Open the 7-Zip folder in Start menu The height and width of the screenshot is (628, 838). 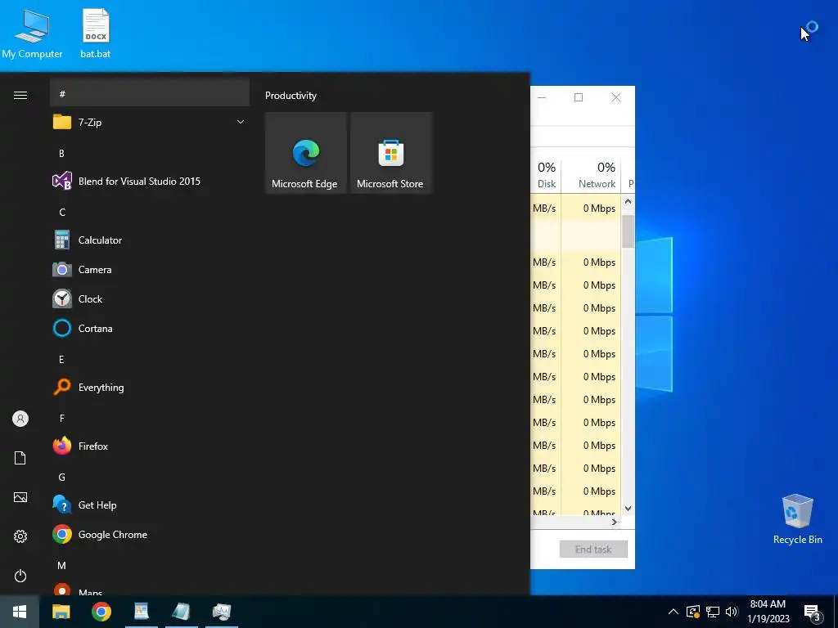(150, 123)
